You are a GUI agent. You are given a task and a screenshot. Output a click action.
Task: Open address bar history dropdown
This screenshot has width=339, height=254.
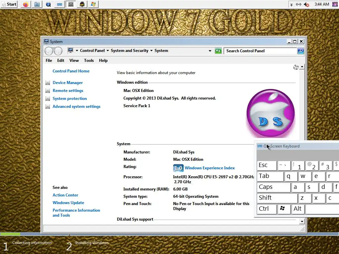210,51
